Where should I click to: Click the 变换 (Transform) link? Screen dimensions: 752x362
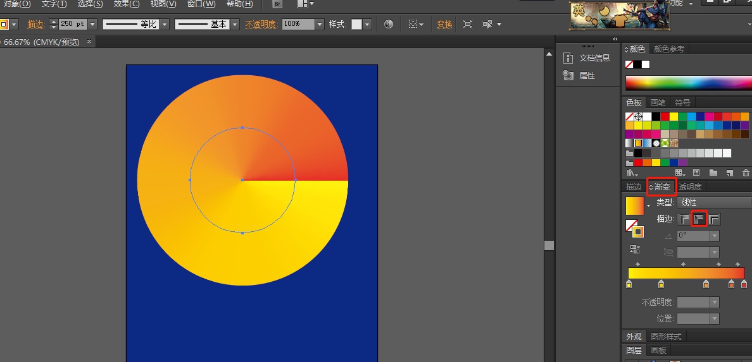coord(444,24)
